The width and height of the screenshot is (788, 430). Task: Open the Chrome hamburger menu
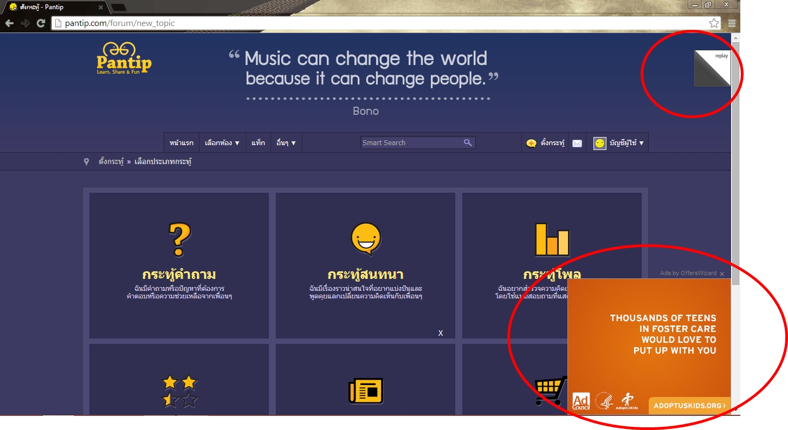point(732,23)
